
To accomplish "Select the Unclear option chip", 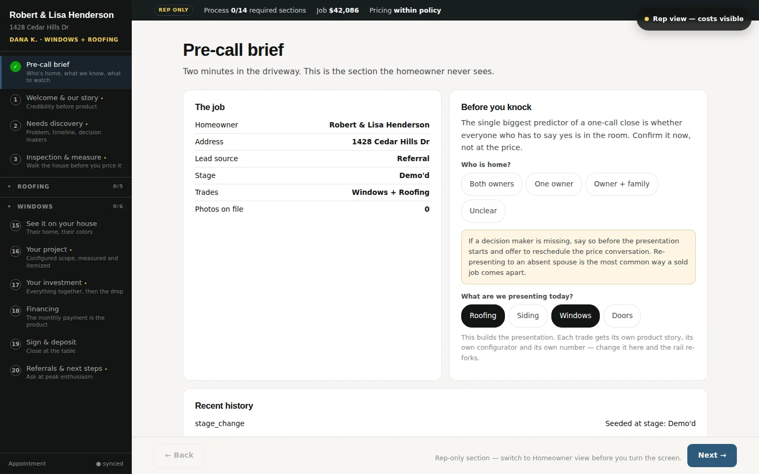I will point(483,211).
